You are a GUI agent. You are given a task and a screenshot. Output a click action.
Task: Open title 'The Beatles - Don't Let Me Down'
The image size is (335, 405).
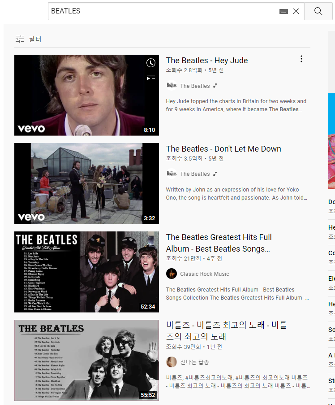(223, 149)
